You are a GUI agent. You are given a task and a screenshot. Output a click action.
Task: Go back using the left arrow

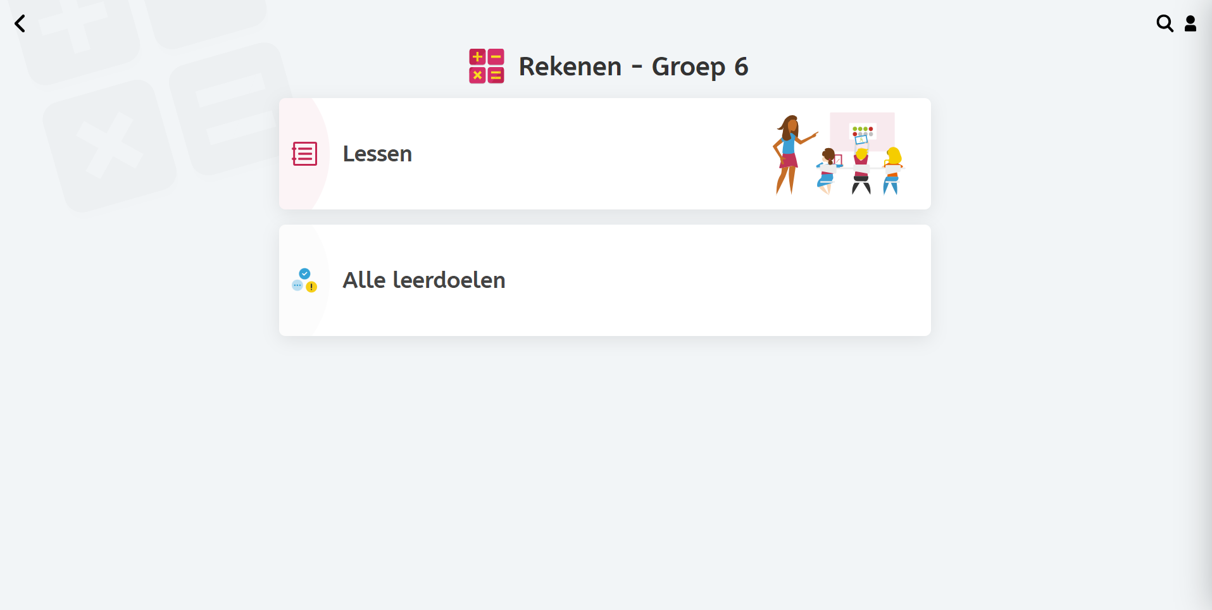[20, 24]
